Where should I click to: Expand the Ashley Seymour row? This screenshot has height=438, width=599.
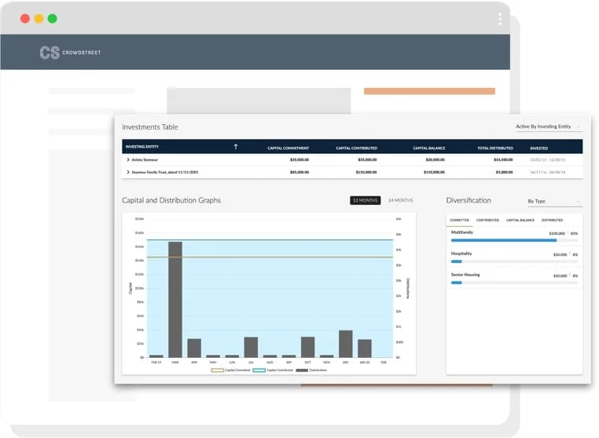(128, 159)
